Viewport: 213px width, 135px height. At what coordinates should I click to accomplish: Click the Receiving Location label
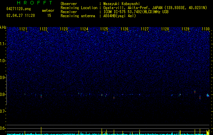tap(79, 8)
